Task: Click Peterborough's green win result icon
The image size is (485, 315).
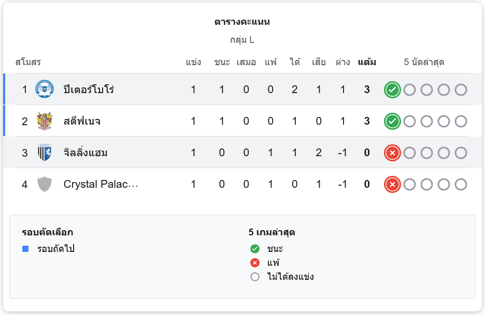Action: (x=392, y=89)
